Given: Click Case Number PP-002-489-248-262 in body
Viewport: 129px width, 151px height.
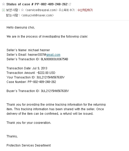Looking at the screenshot, I should pyautogui.click(x=42, y=82).
